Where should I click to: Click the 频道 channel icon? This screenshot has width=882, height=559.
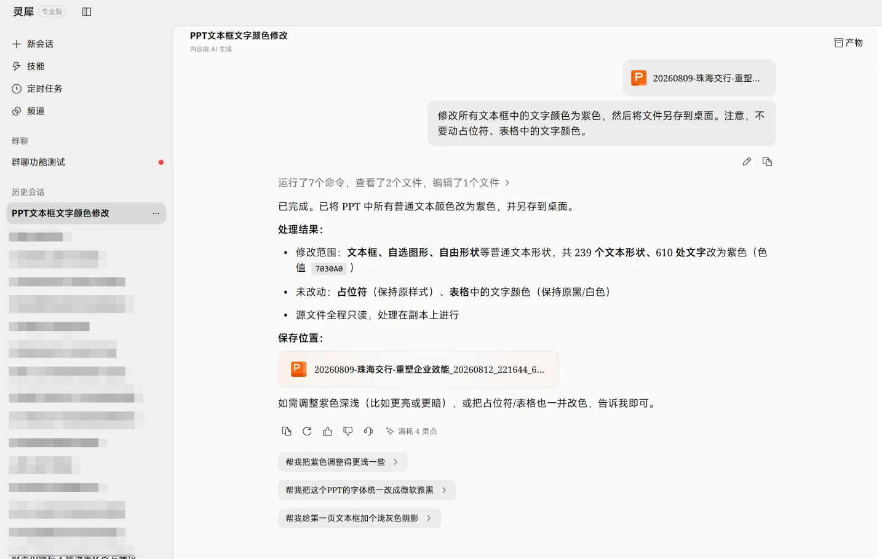17,111
